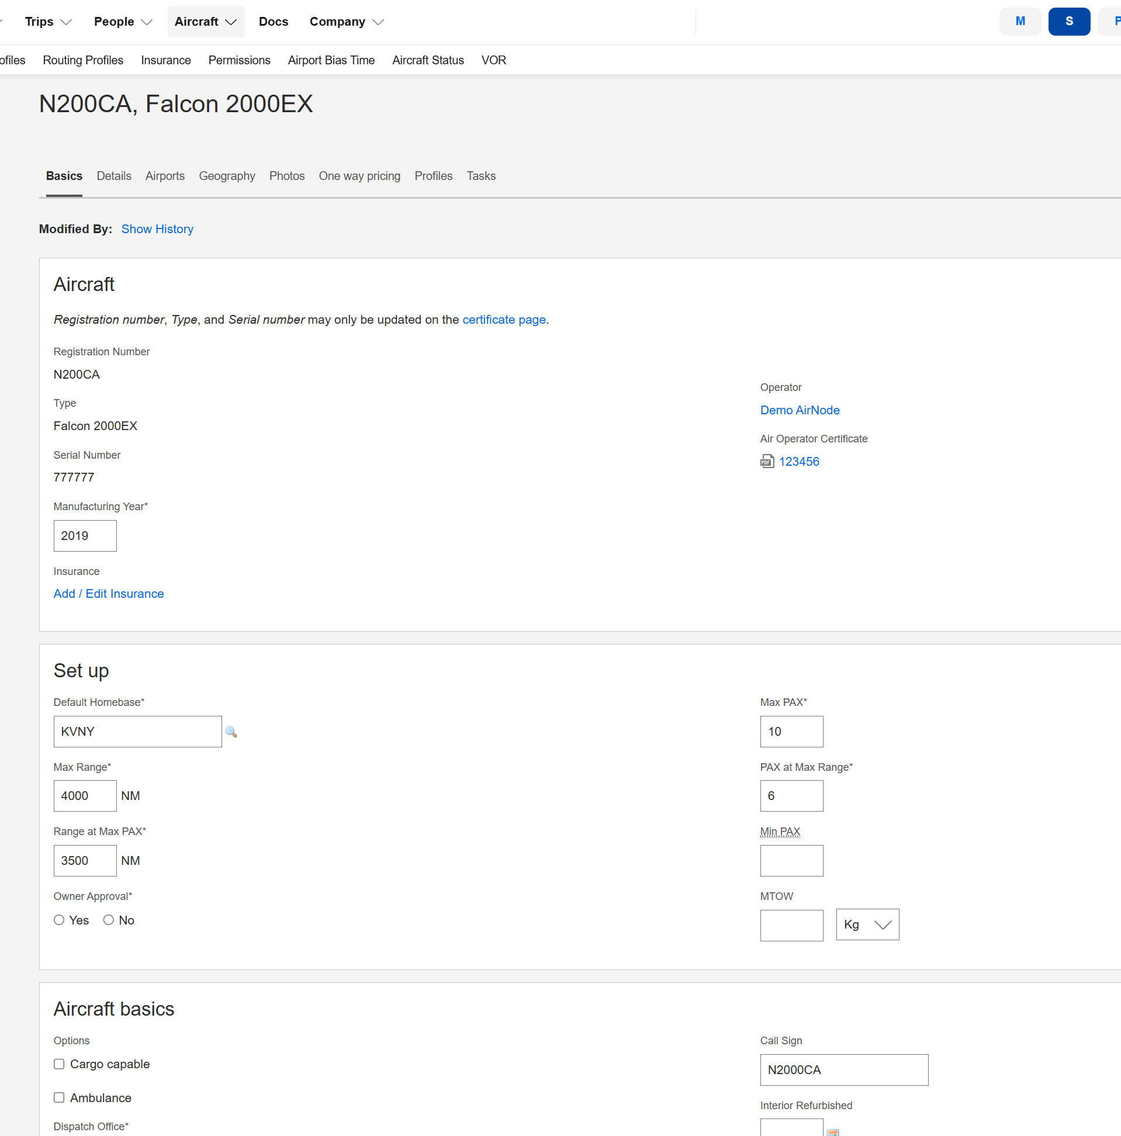Image resolution: width=1121 pixels, height=1136 pixels.
Task: Switch to the Profiles tab
Action: point(434,176)
